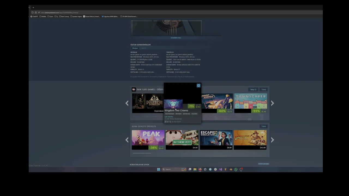Open the Deep Dish Dungeon game card

tap(148, 103)
